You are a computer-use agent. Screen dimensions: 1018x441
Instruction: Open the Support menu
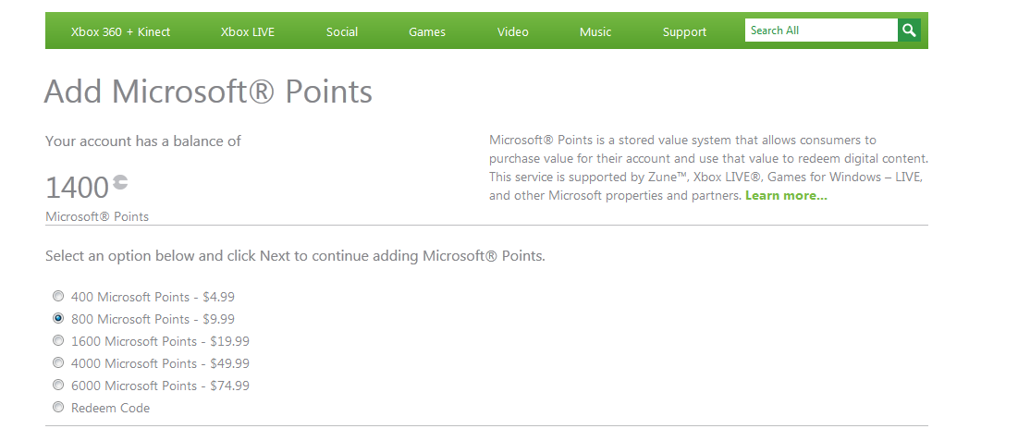(684, 31)
